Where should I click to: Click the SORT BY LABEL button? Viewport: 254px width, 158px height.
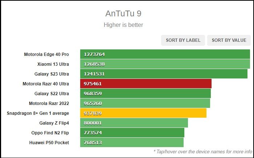(183, 40)
